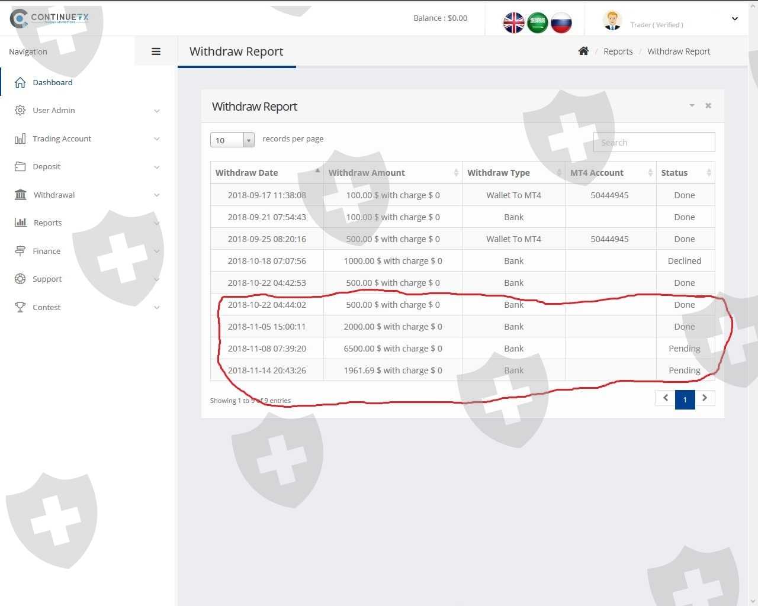
Task: Click the Support lifebuoy icon
Action: (x=20, y=279)
